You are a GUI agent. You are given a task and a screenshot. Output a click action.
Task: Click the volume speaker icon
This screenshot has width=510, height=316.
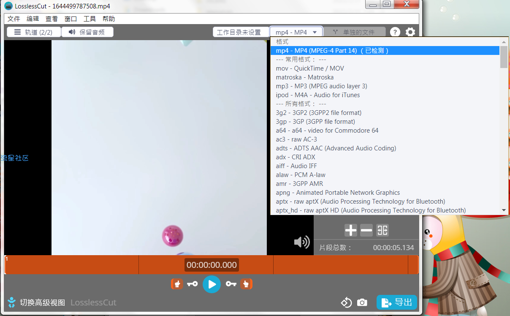[302, 242]
